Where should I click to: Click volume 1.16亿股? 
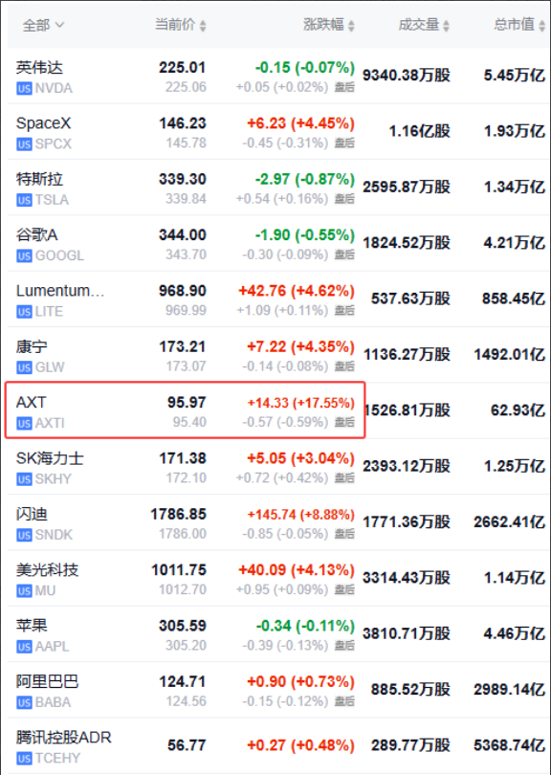click(x=420, y=131)
